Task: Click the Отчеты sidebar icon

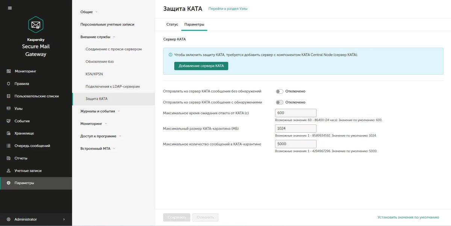Action: tap(9, 158)
